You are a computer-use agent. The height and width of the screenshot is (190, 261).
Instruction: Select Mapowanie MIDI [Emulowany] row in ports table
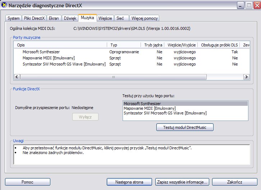tap(132, 58)
